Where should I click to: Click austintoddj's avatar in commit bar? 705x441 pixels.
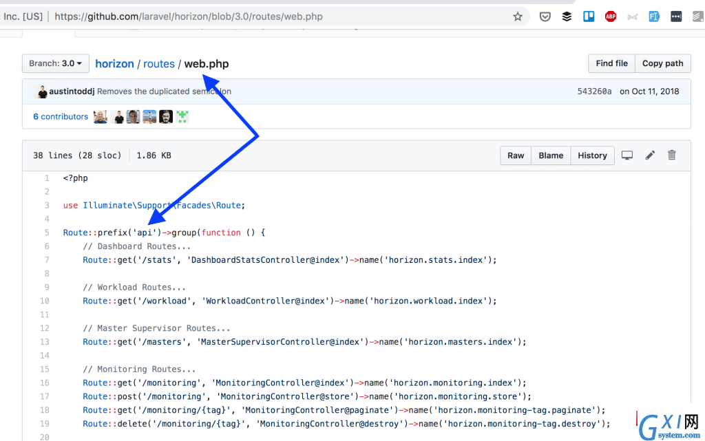pyautogui.click(x=42, y=92)
